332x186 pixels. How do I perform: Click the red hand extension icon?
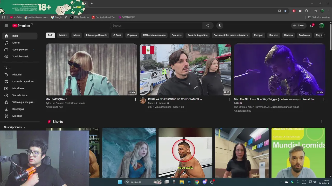pos(294,11)
